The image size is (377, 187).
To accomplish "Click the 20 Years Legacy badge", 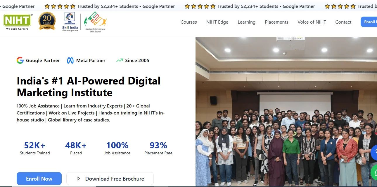I will pos(47,21).
